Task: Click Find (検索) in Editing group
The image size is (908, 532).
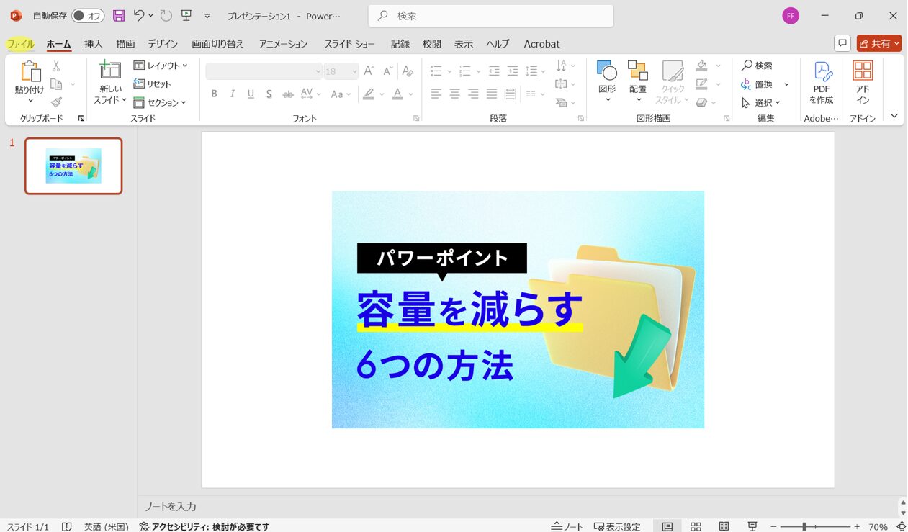Action: (x=757, y=66)
